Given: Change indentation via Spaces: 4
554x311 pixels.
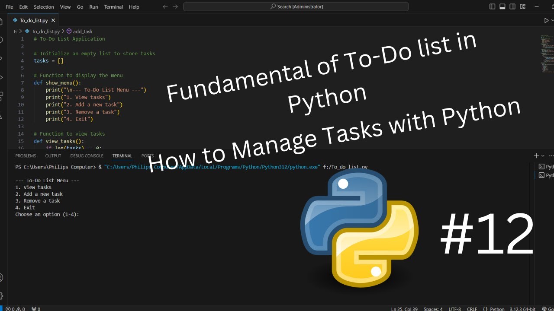Looking at the screenshot, I should tap(433, 309).
